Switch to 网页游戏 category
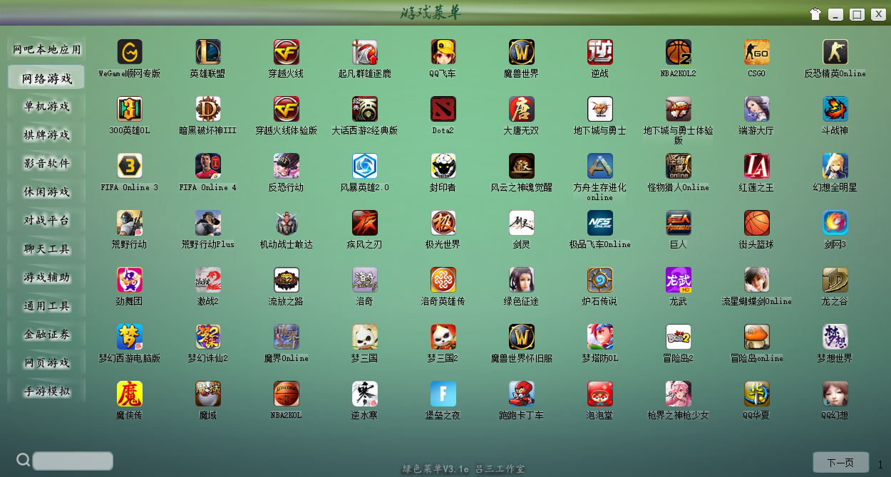 (47, 362)
